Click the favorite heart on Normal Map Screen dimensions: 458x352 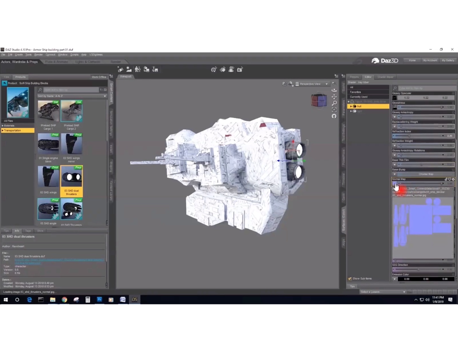pos(450,179)
